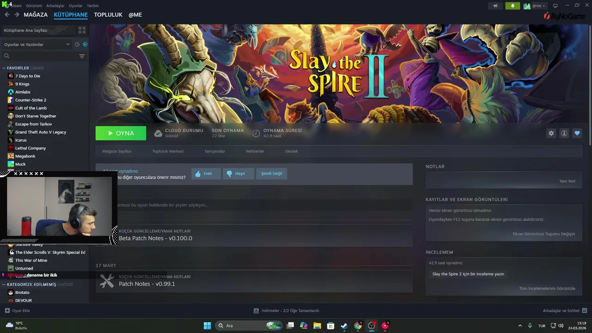Click the green OYNA play button
The width and height of the screenshot is (592, 333).
tap(121, 133)
